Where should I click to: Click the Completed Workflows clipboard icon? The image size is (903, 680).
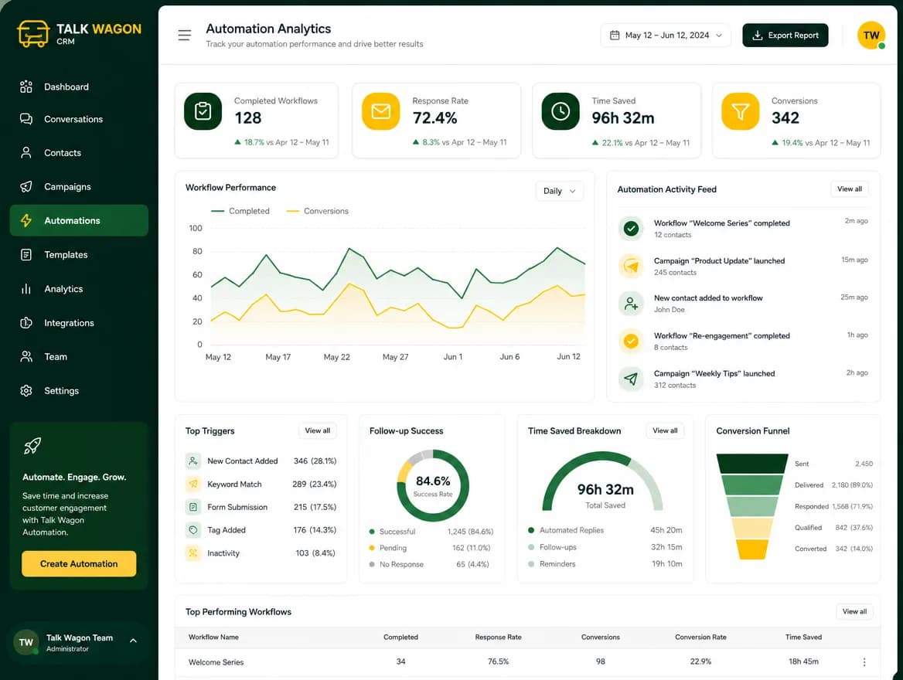[x=203, y=111]
